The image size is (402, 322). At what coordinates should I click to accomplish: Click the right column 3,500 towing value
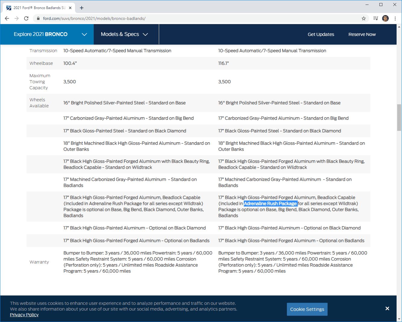(x=225, y=82)
